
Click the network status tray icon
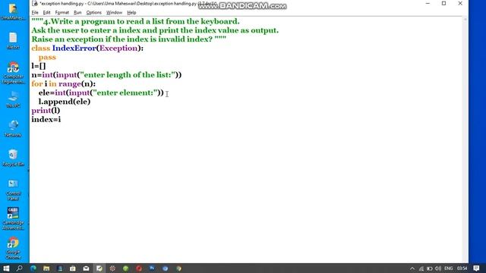tap(421, 268)
